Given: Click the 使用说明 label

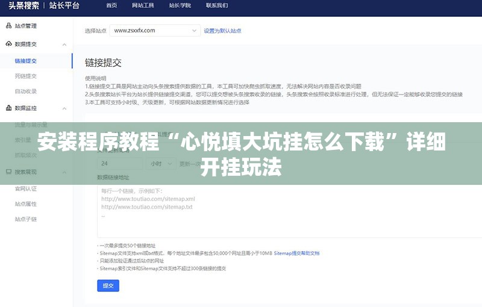Looking at the screenshot, I should tap(96, 78).
